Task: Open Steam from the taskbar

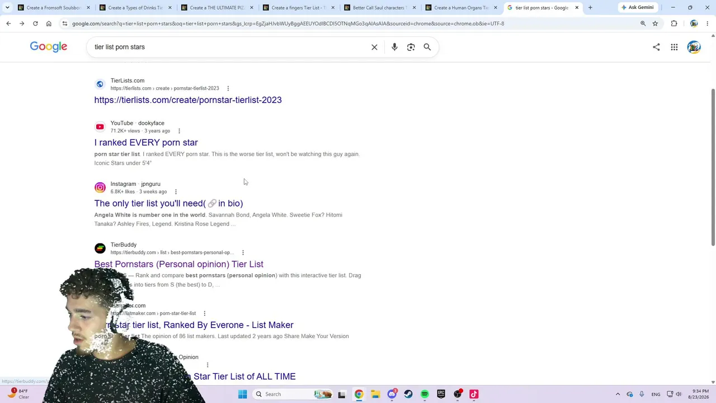Action: tap(408, 394)
